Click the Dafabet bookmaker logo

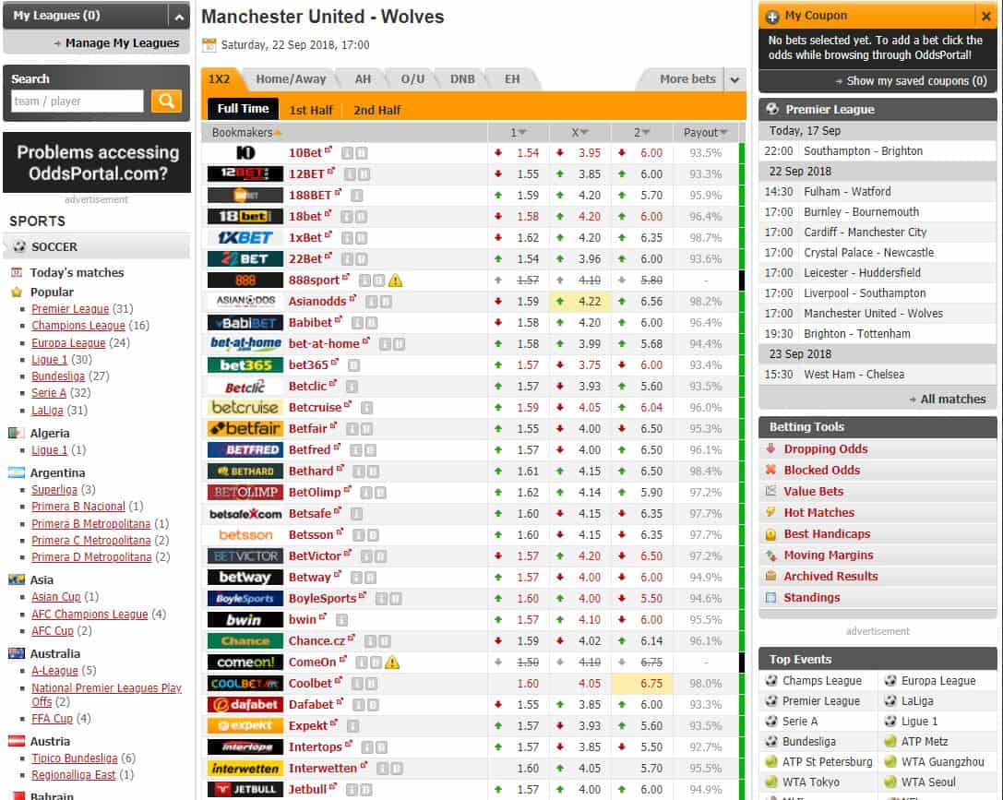245,705
